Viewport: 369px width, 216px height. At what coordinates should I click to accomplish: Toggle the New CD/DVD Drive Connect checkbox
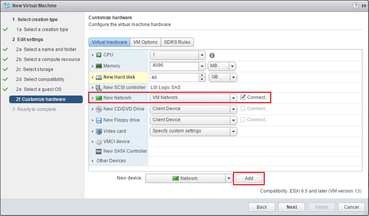pyautogui.click(x=243, y=108)
